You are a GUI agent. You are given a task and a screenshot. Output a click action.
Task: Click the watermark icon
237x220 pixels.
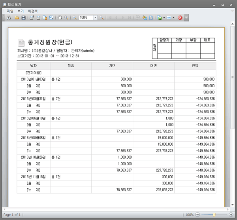click(151, 18)
